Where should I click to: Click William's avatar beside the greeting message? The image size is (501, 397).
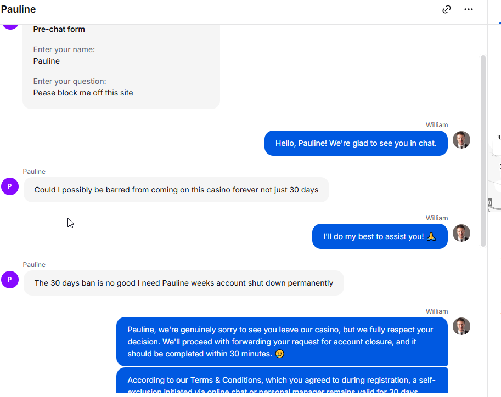461,140
